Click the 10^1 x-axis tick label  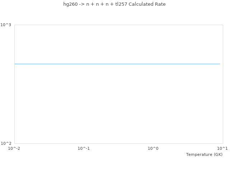pos(222,148)
